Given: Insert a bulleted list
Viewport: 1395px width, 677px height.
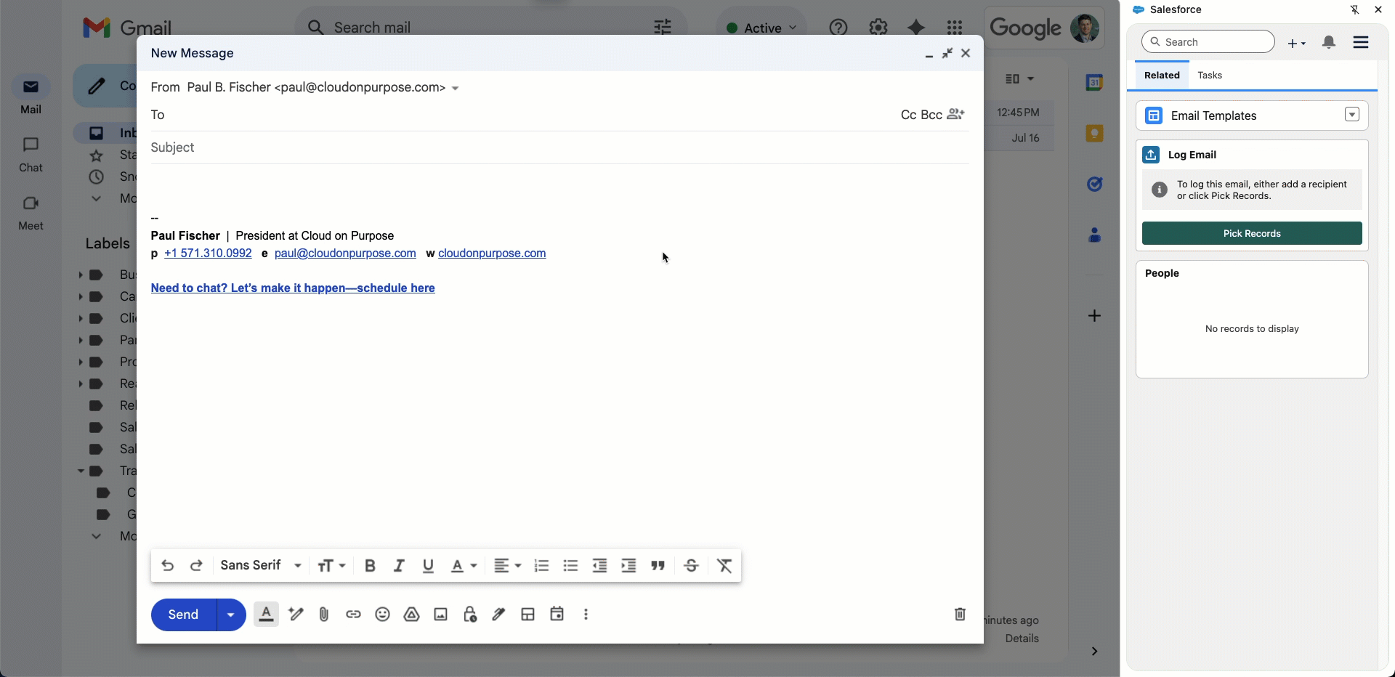Looking at the screenshot, I should pos(570,566).
